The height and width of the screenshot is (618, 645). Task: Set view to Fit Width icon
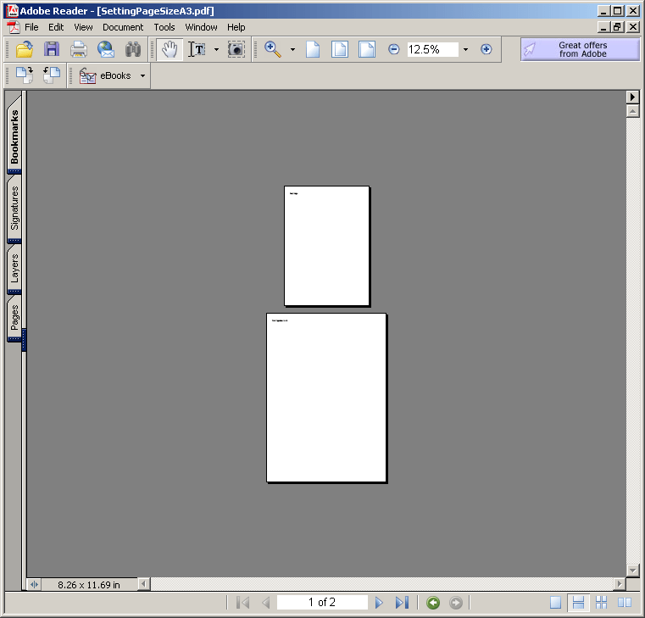(x=366, y=49)
